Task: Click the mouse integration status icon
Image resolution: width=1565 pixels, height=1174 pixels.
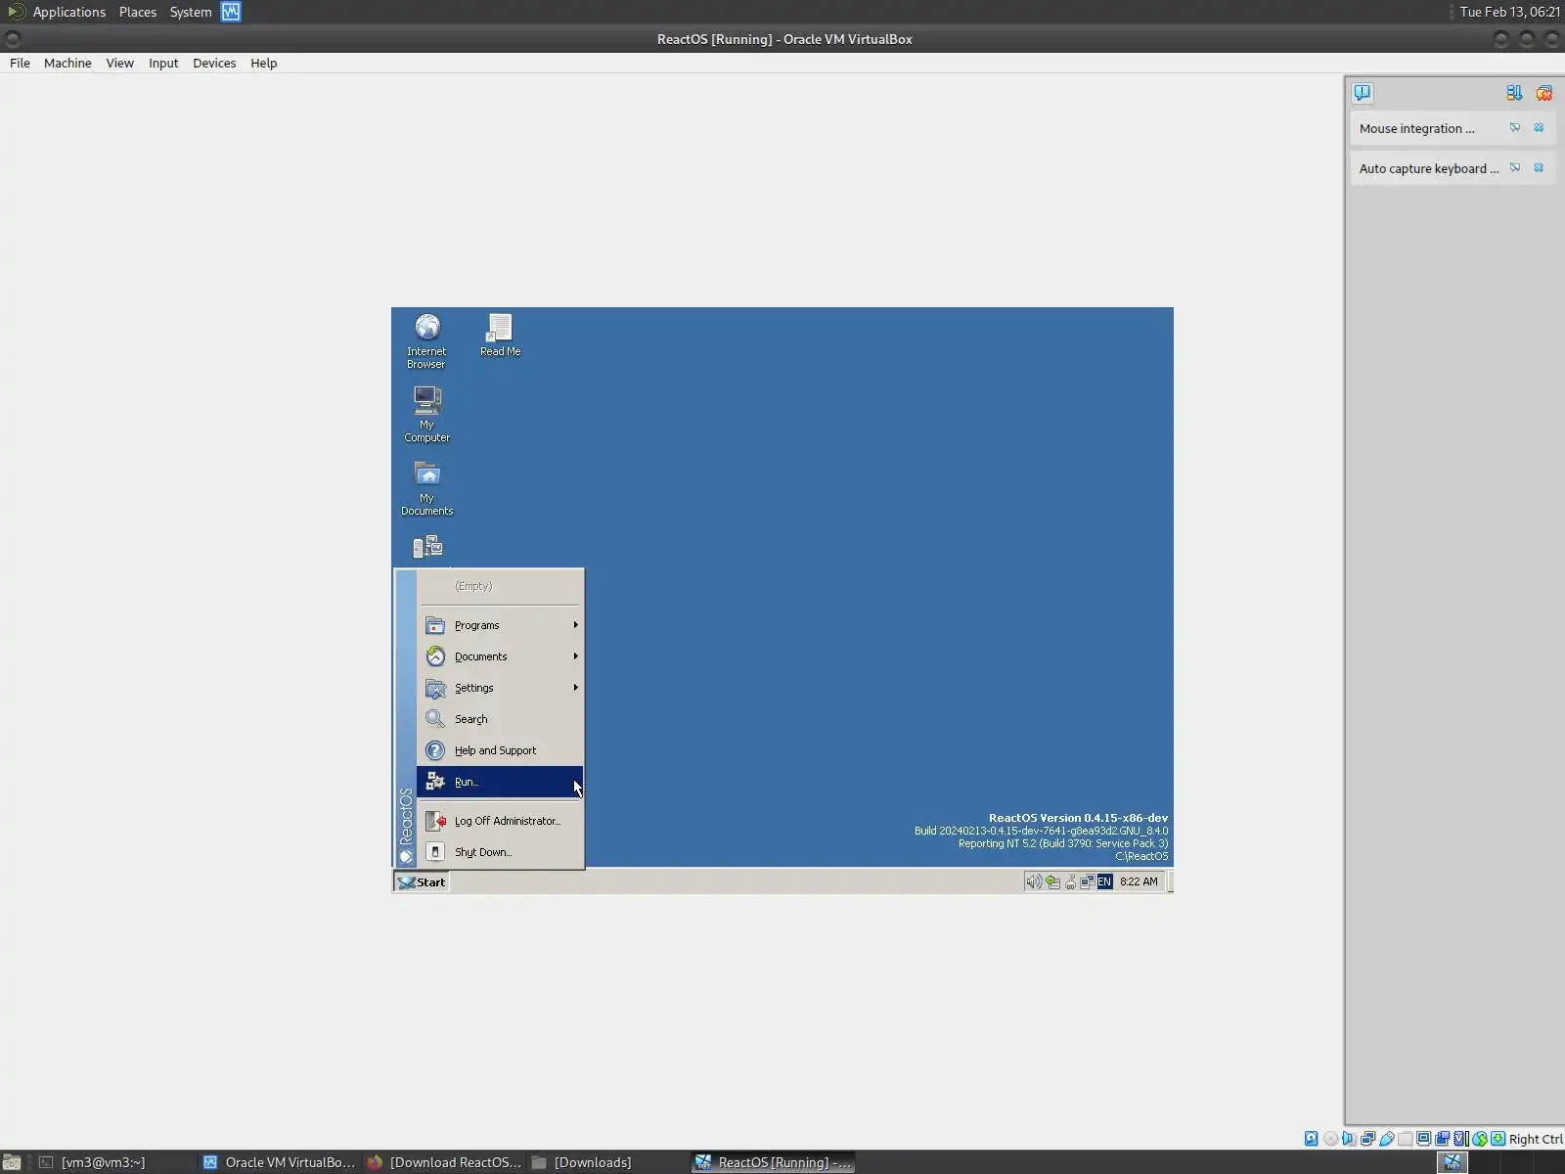Action: [1479, 1139]
